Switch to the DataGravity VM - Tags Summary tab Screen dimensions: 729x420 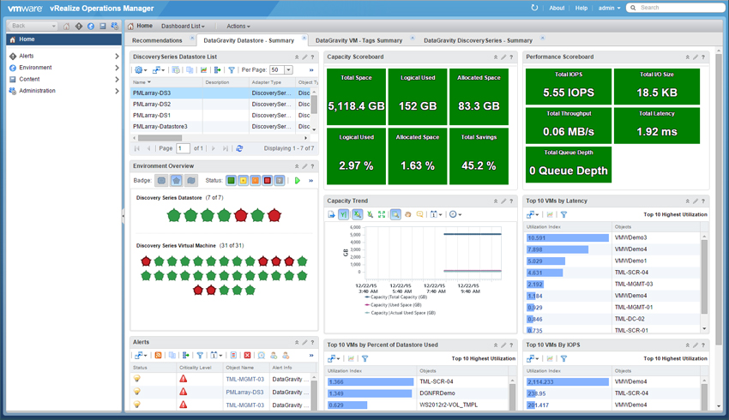pyautogui.click(x=358, y=40)
